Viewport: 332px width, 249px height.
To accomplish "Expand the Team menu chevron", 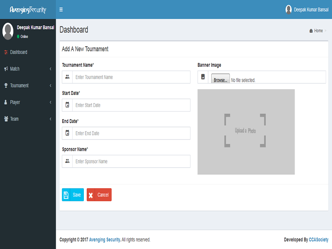I will tap(50, 119).
